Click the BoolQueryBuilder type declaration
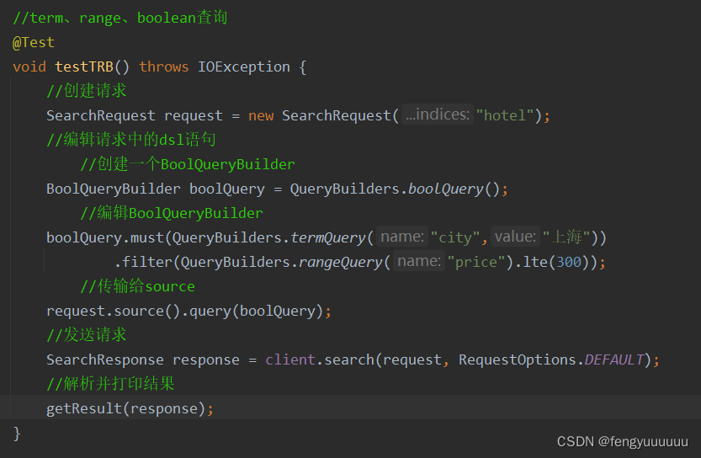Viewport: 701px width, 458px height. [114, 189]
